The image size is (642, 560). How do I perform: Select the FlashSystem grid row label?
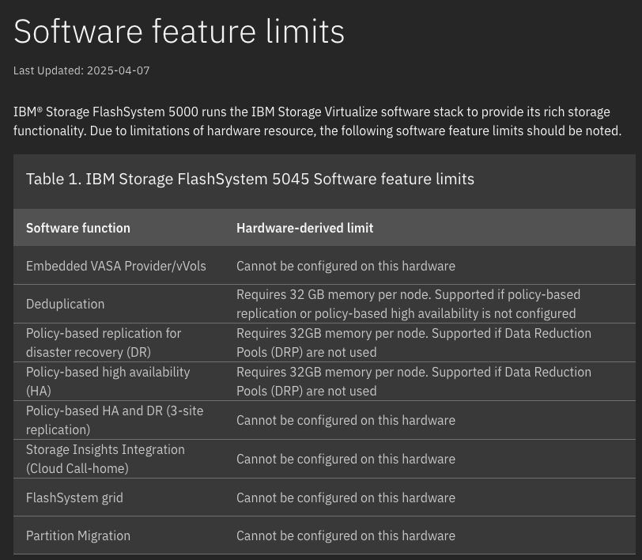pyautogui.click(x=74, y=498)
